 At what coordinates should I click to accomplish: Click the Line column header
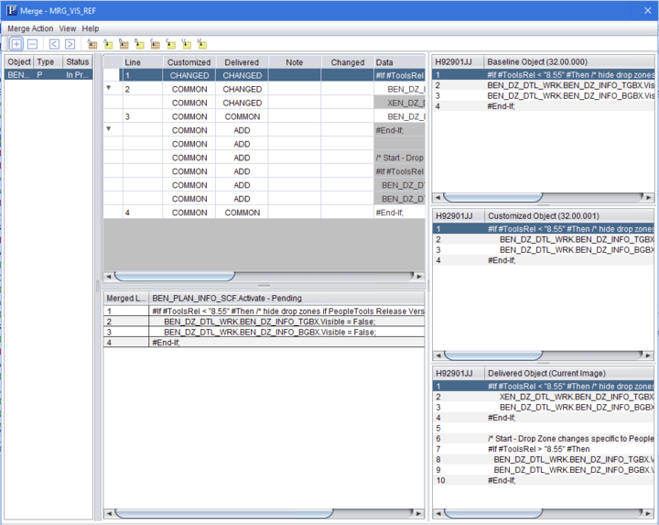[x=143, y=62]
